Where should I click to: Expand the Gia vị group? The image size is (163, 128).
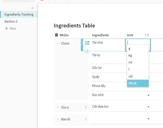click(58, 107)
